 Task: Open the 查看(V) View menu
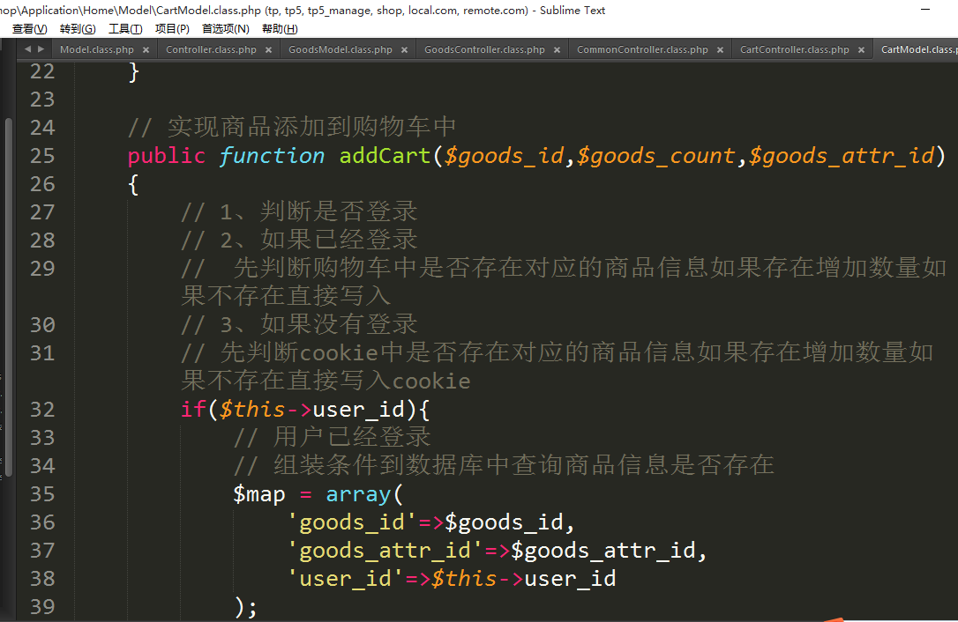29,29
